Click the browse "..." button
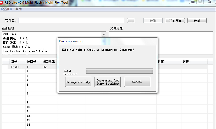The height and width of the screenshot is (129, 216). tap(130, 21)
